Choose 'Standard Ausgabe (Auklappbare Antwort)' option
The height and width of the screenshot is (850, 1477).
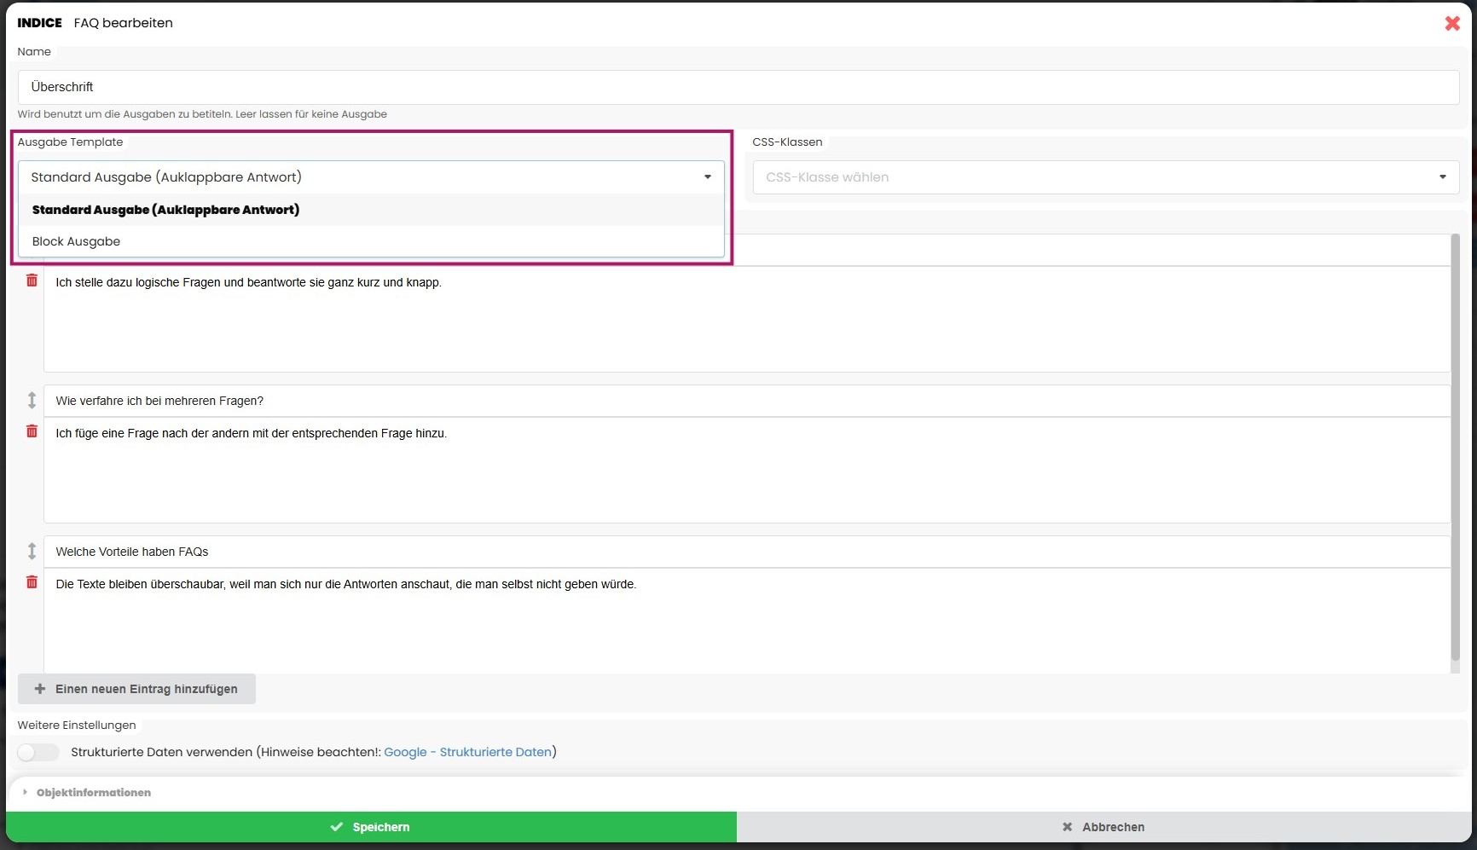(165, 210)
